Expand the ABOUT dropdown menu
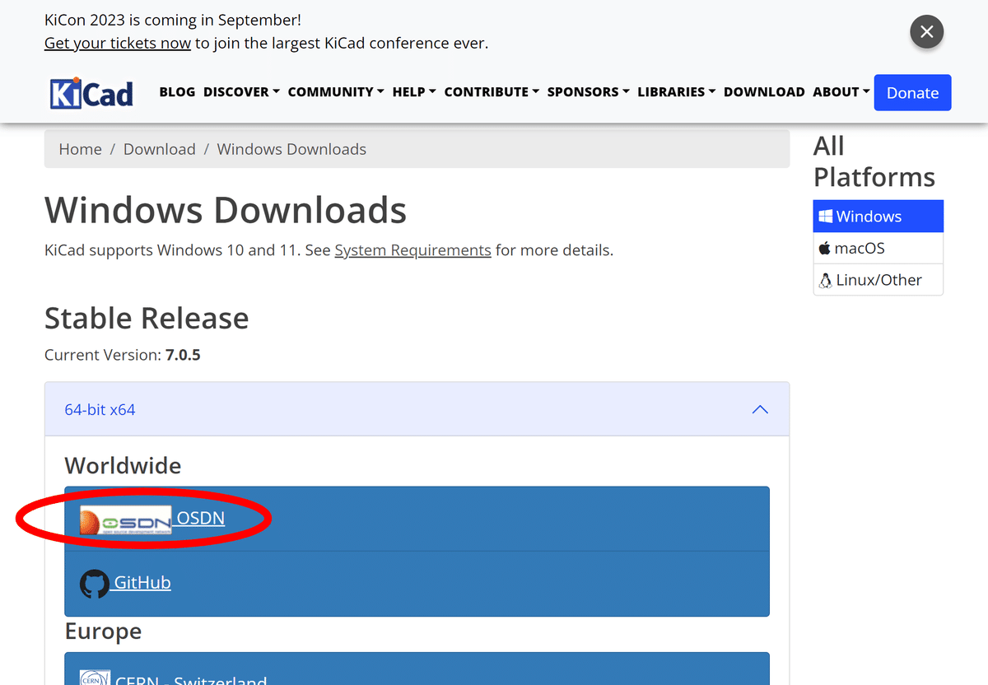Screen dimensions: 988x685 (x=841, y=92)
